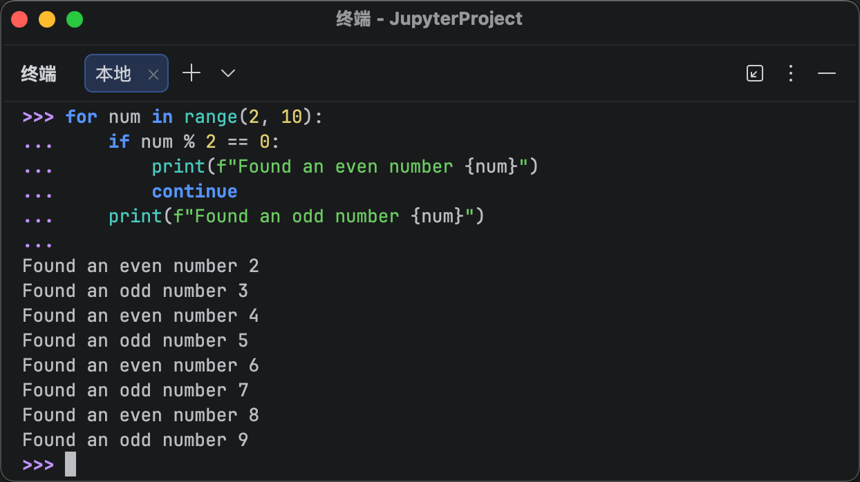
Task: Click output line Found an odd number 9
Action: click(135, 440)
